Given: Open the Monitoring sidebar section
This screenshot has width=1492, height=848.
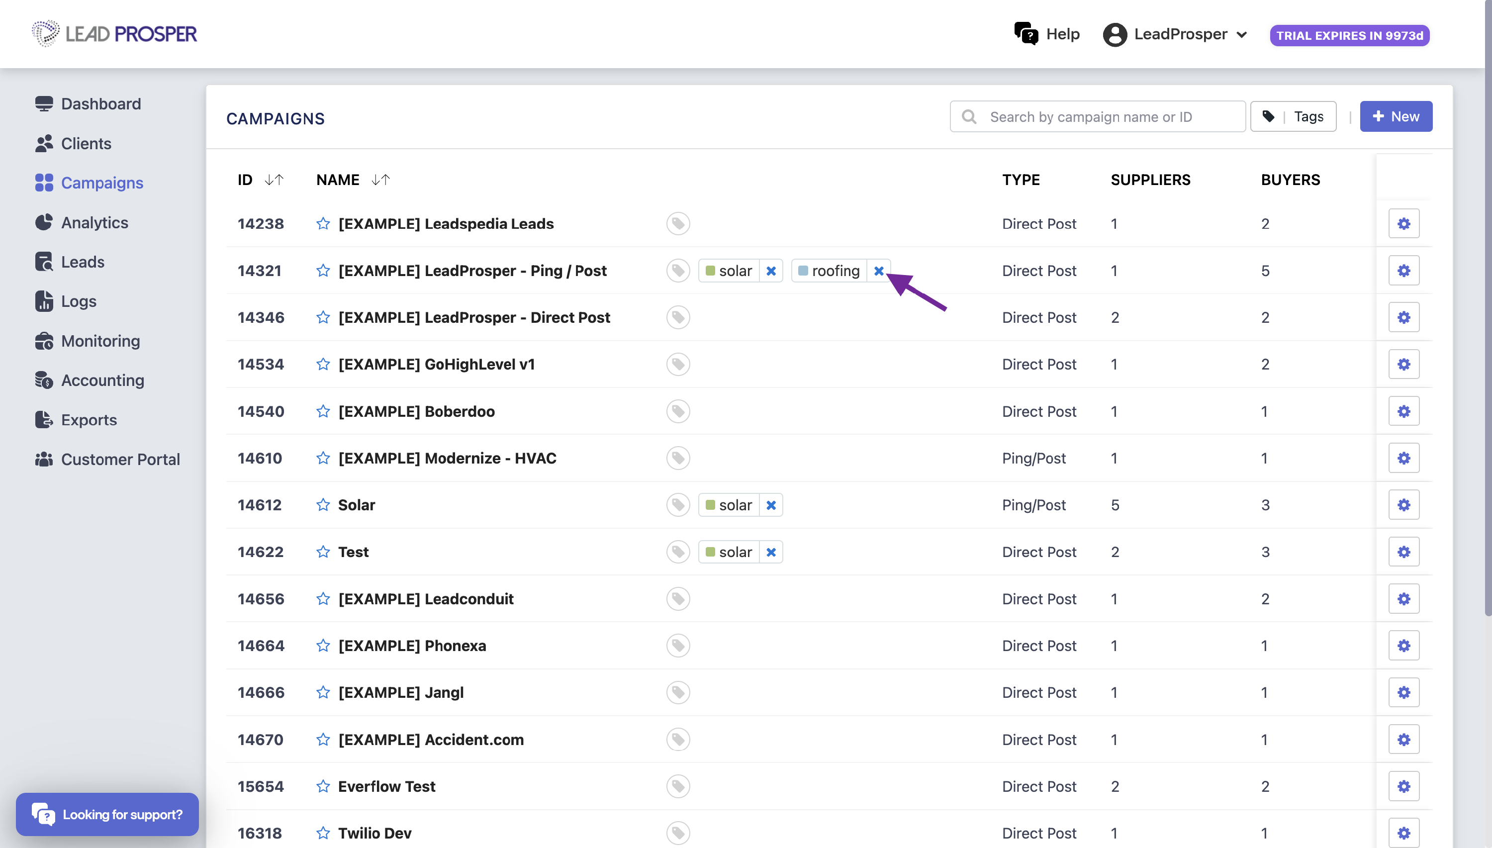Looking at the screenshot, I should [x=100, y=341].
